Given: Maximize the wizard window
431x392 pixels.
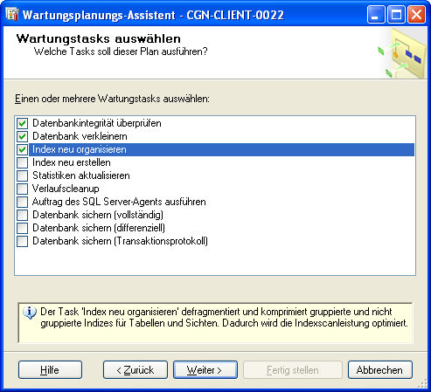Looking at the screenshot, I should 396,15.
